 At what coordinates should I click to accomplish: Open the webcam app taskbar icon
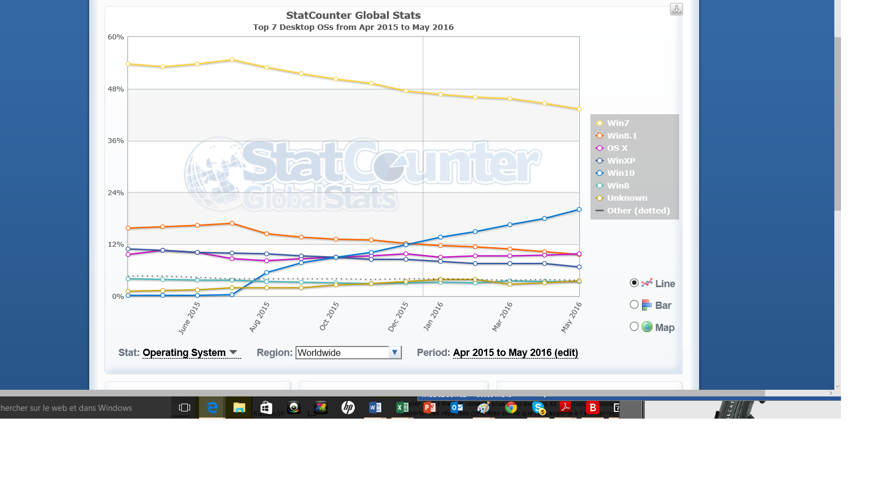294,408
